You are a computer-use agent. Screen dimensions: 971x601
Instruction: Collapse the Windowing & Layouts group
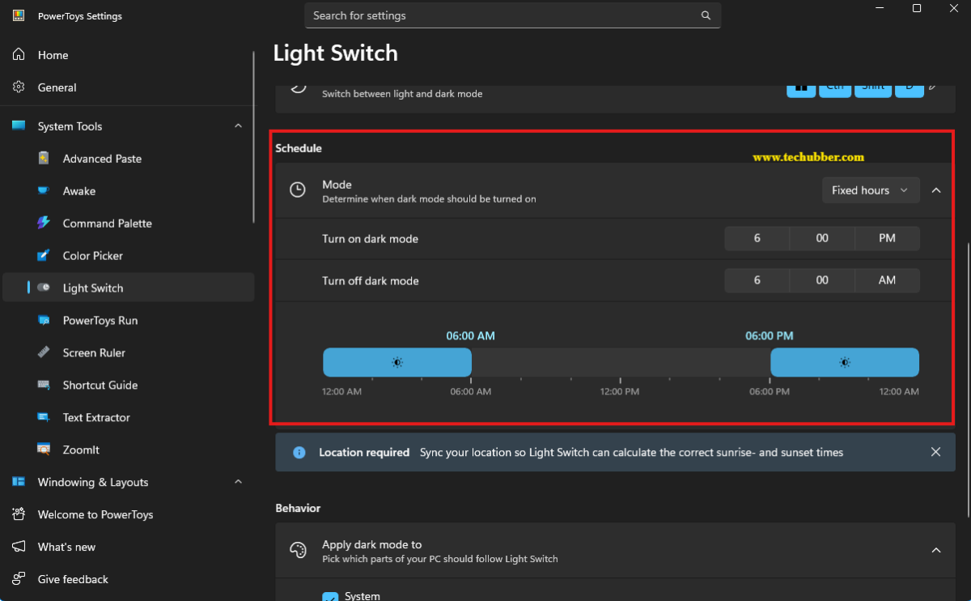point(238,482)
